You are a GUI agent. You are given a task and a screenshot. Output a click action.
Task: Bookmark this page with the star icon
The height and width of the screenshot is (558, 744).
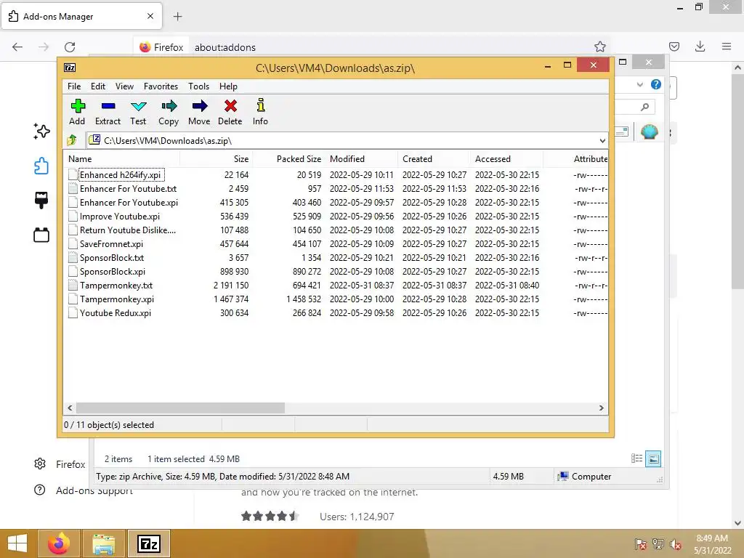[x=599, y=46]
